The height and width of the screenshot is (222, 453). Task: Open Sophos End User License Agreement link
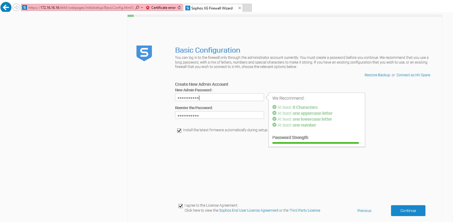click(x=249, y=210)
